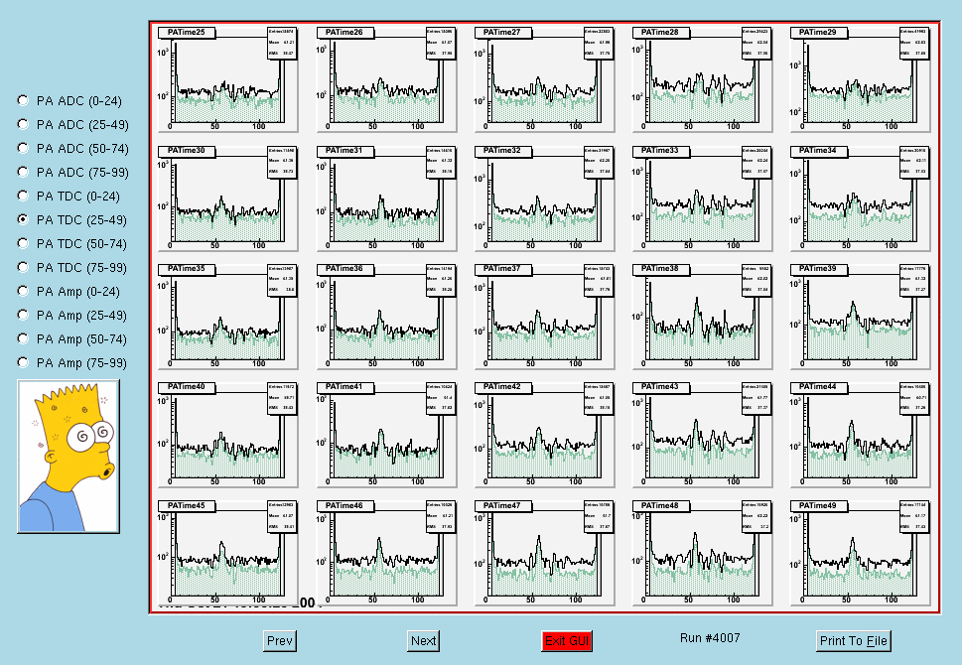The image size is (962, 665).
Task: Open the PATime28 histogram
Action: (702, 79)
